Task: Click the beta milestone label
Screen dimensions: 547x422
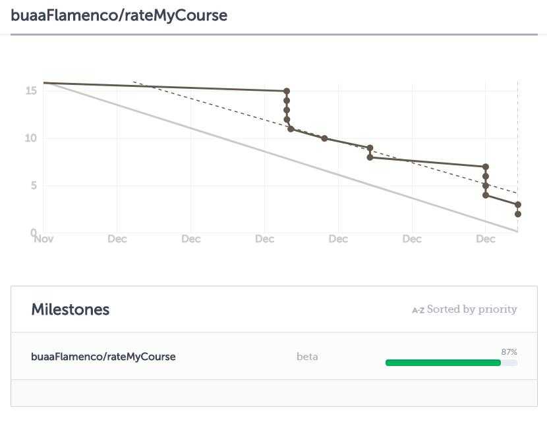Action: [307, 356]
